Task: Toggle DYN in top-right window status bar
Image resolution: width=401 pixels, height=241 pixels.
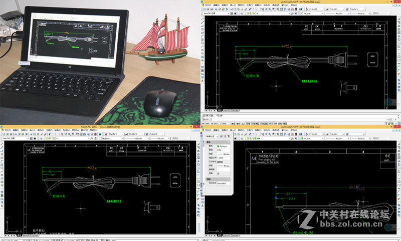Action: coord(275,123)
